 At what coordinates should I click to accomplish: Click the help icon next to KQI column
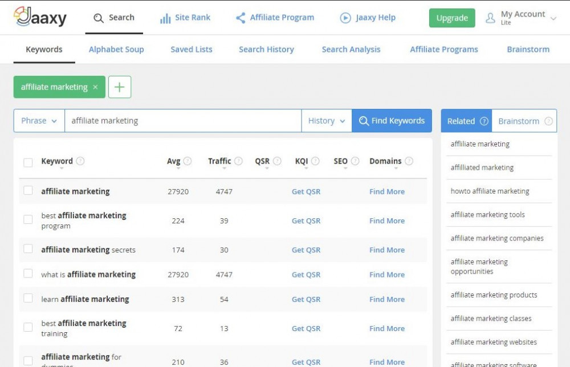tap(316, 161)
